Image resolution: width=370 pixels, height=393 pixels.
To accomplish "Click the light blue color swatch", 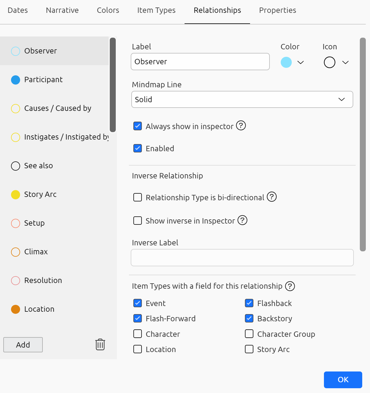I will 286,62.
